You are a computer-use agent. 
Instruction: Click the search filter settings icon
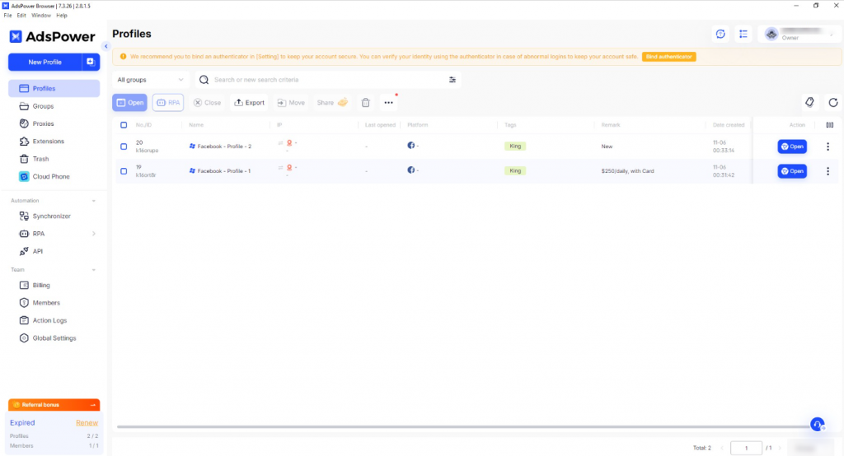(x=452, y=80)
